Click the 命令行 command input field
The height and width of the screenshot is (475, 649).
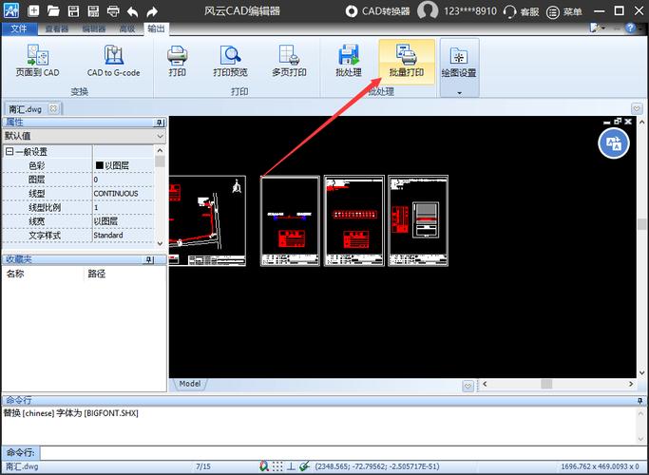pos(333,452)
